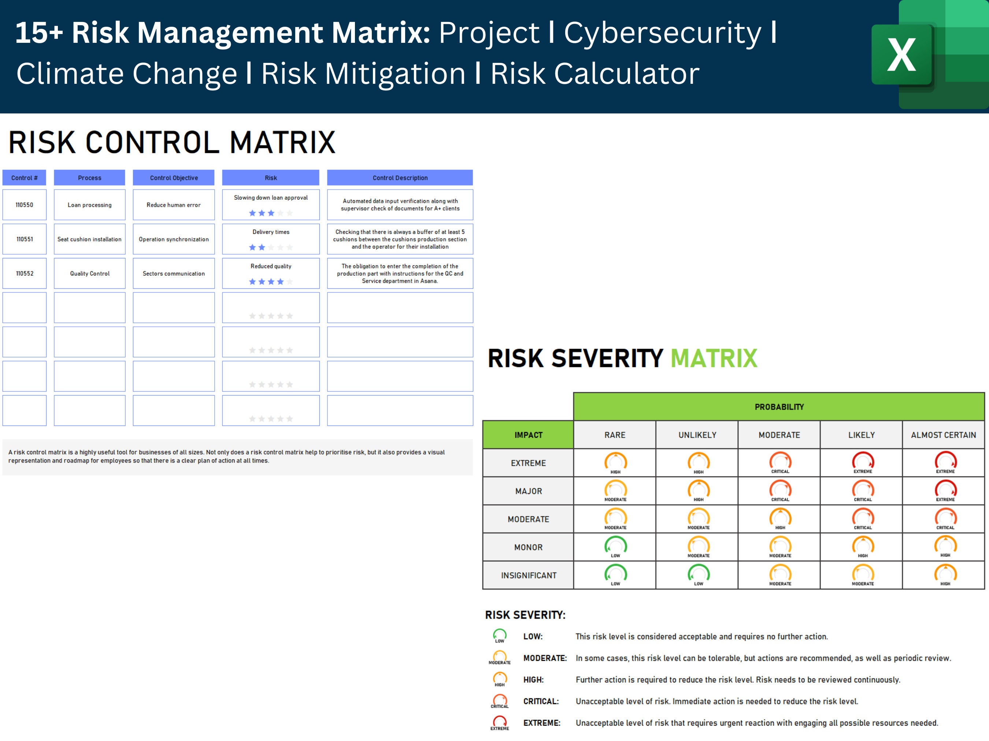Toggle the fourth star for Slowing down loan approval

click(x=280, y=213)
